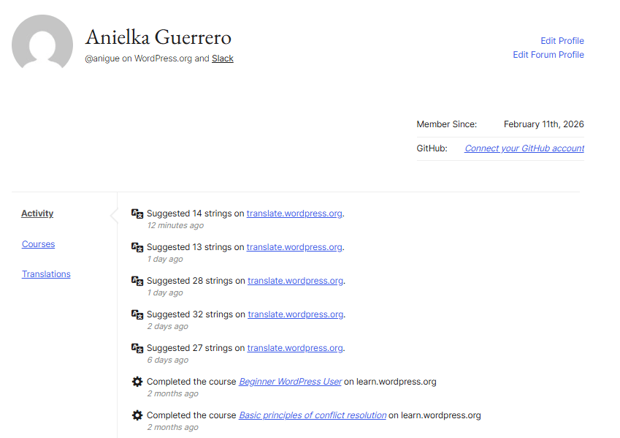620x438 pixels.
Task: Click Connect your GitHub account link
Action: [x=524, y=148]
